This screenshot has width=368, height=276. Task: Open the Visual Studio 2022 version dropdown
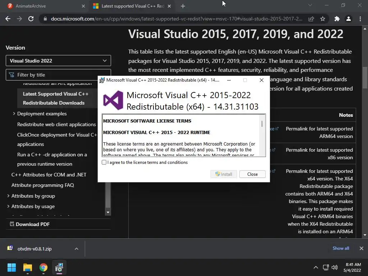click(58, 60)
